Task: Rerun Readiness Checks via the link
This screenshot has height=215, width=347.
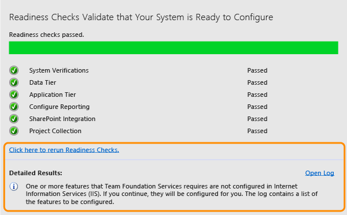Action: click(x=64, y=150)
